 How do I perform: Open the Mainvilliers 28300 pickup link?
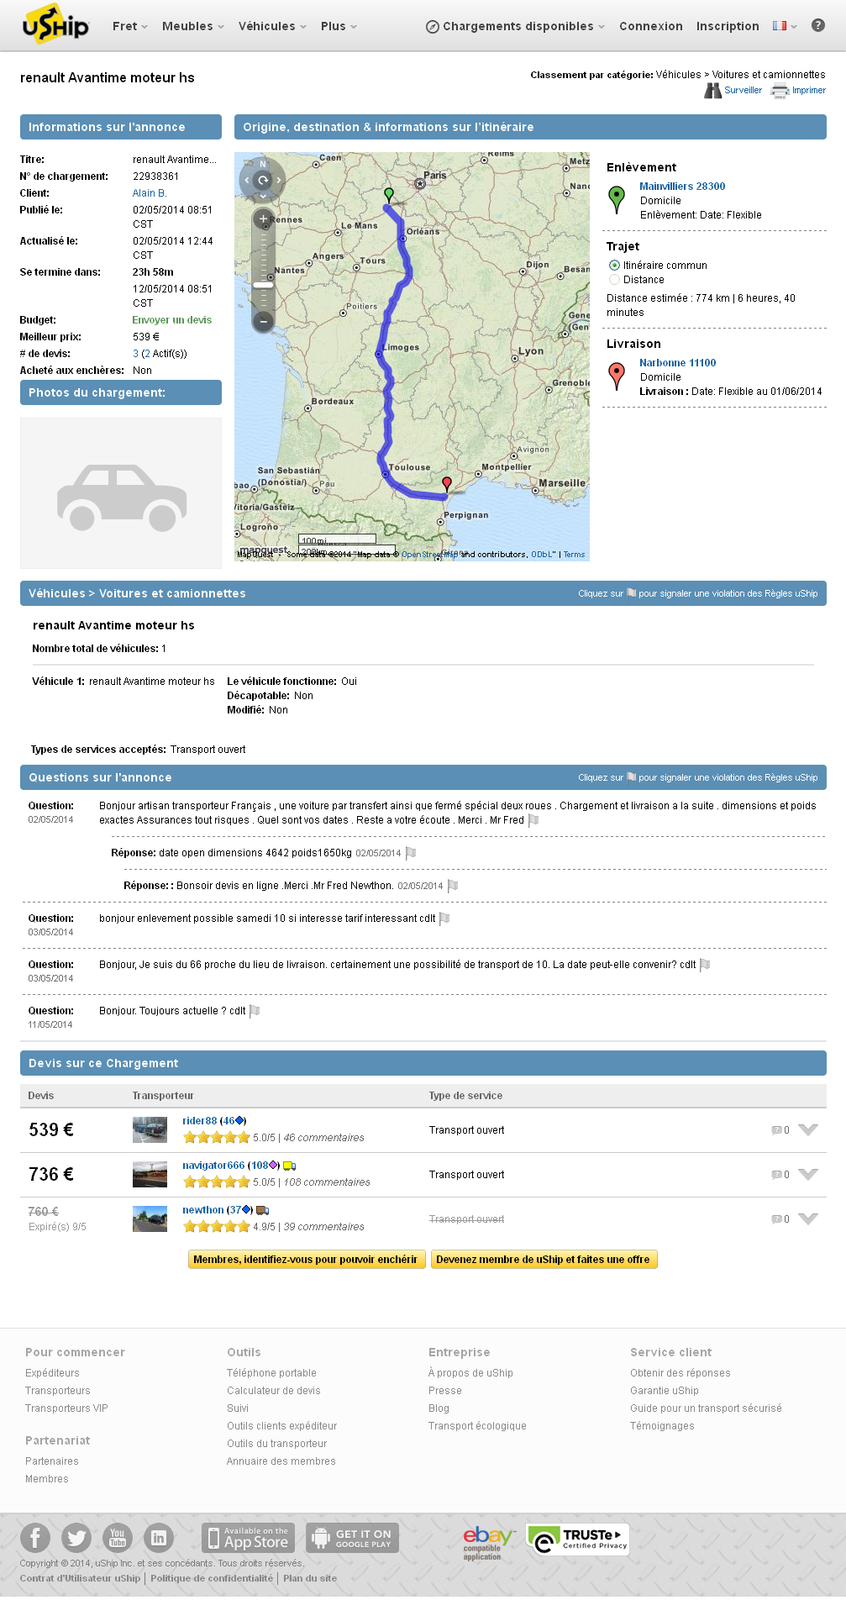click(x=681, y=187)
